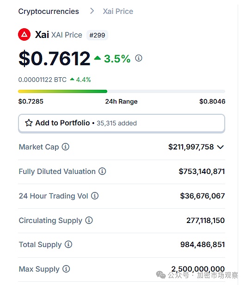Image resolution: width=246 pixels, height=285 pixels.
Task: Click Max Supply info icon
Action: 66,269
